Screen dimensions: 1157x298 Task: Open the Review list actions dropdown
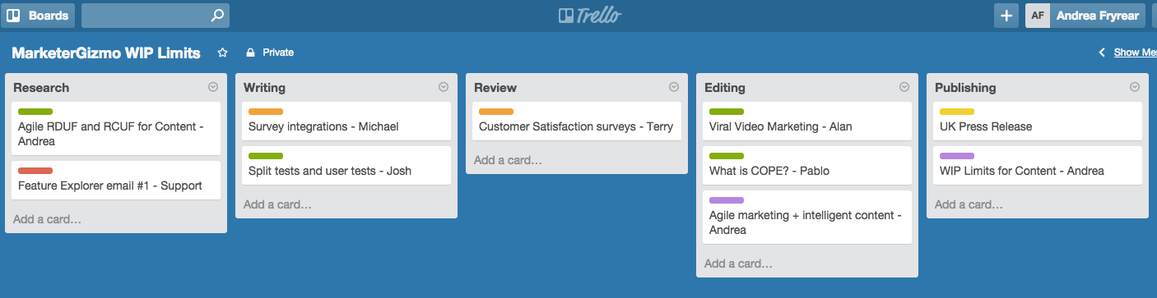(674, 87)
